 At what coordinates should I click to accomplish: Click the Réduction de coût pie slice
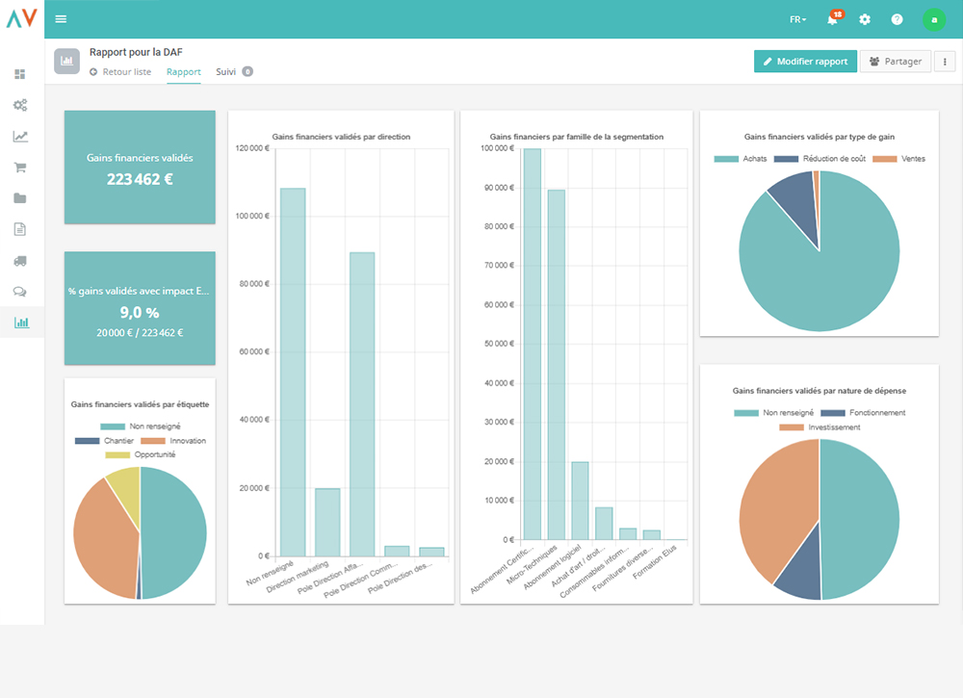click(796, 199)
